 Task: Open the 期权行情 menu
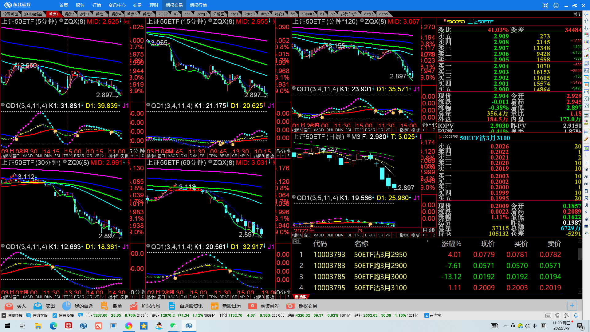[x=198, y=5]
